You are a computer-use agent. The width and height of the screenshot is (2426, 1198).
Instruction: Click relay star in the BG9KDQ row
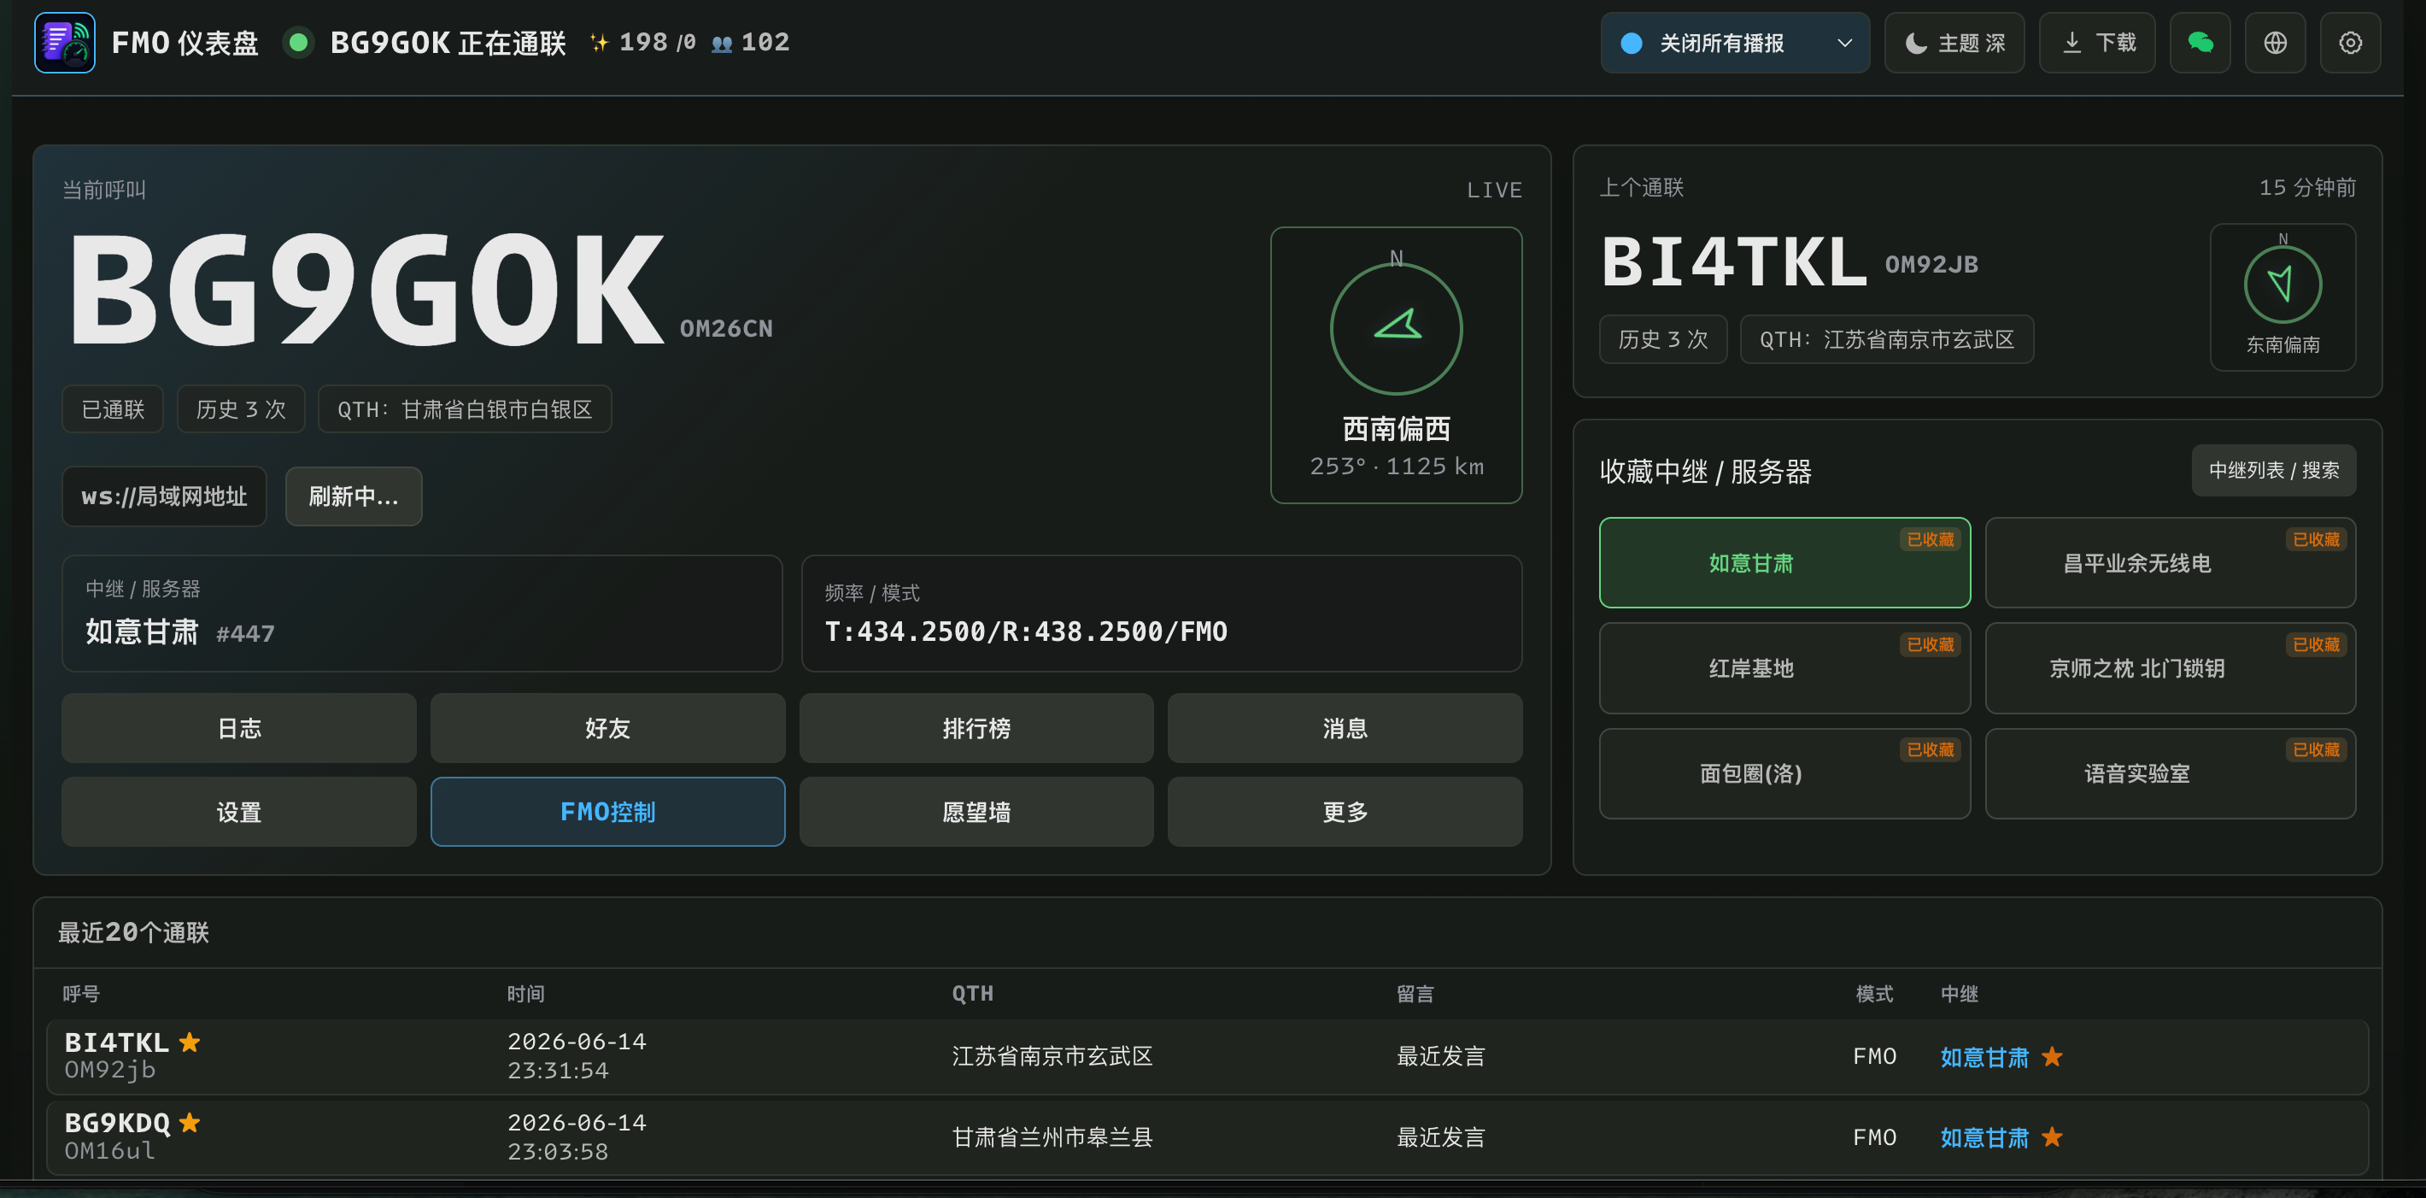tap(2052, 1136)
